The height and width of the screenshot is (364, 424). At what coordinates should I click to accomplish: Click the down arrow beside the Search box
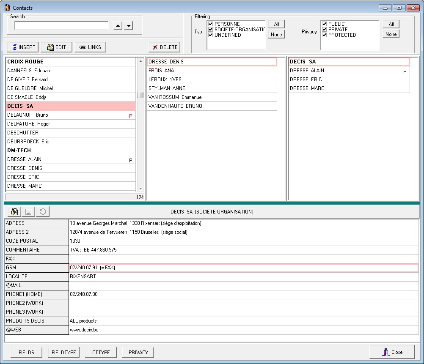tap(128, 25)
